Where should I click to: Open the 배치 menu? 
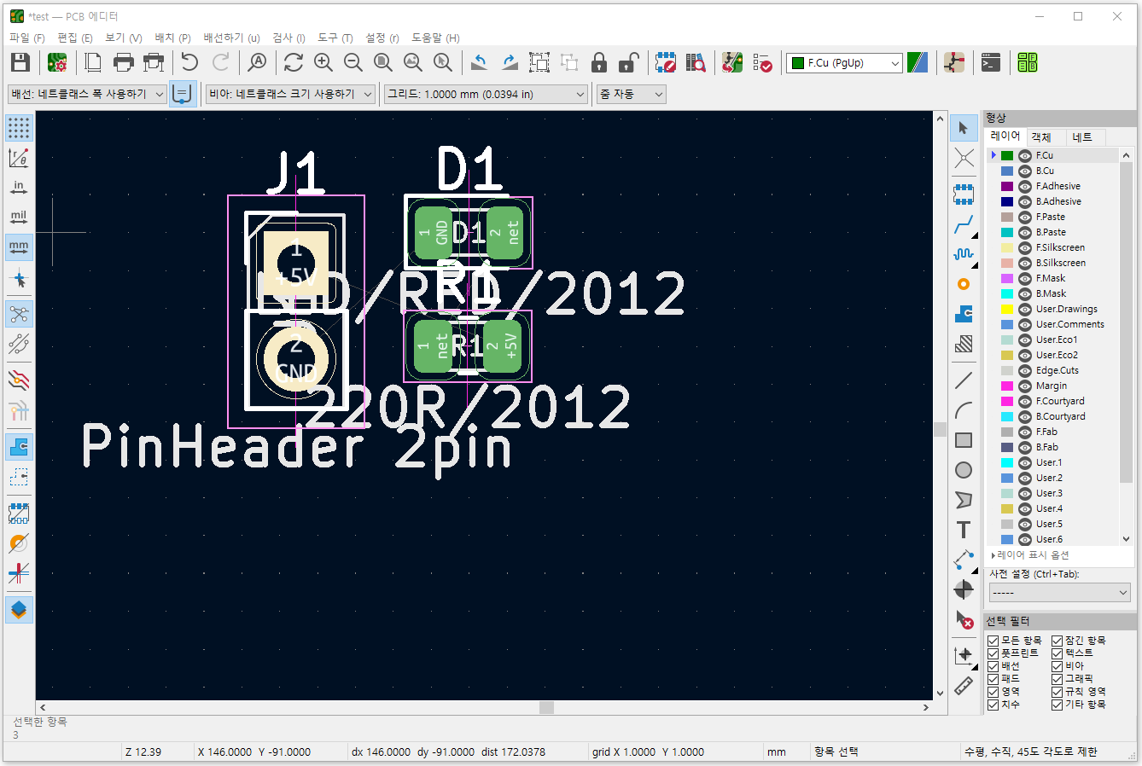coord(172,38)
